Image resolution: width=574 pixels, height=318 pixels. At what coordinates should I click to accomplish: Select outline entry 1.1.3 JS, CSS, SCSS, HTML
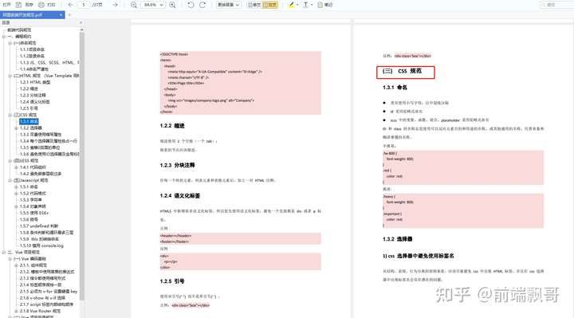(x=49, y=63)
